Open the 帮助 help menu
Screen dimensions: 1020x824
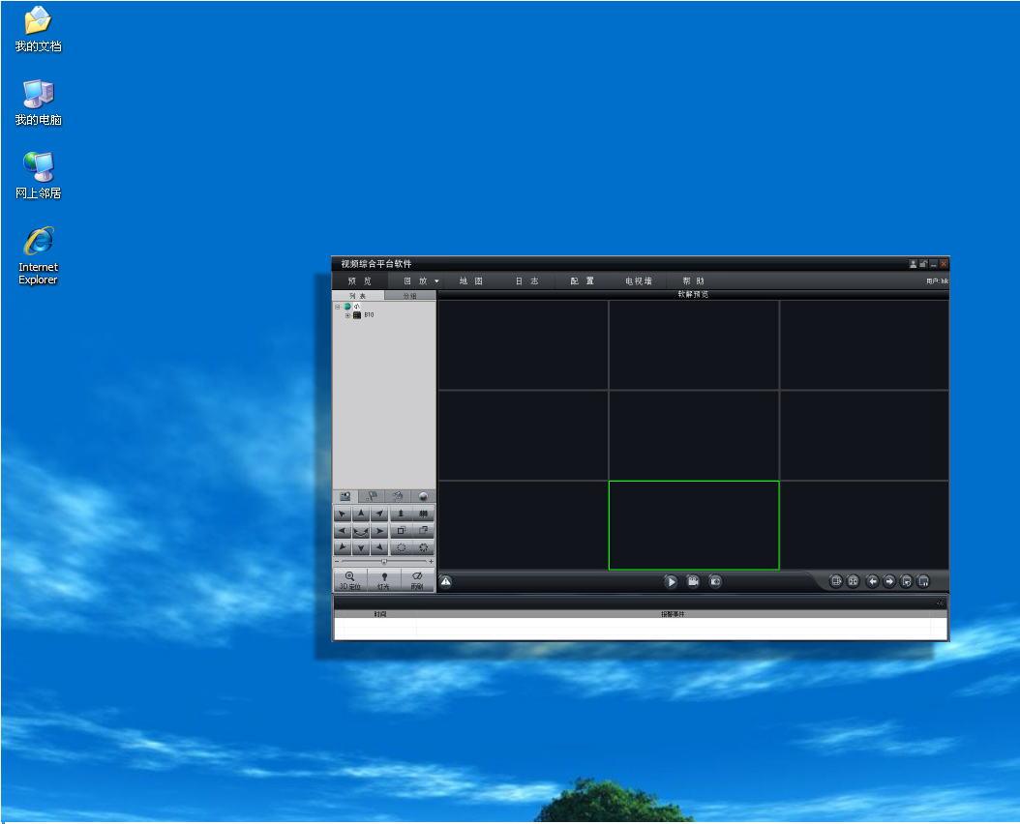pyautogui.click(x=694, y=281)
